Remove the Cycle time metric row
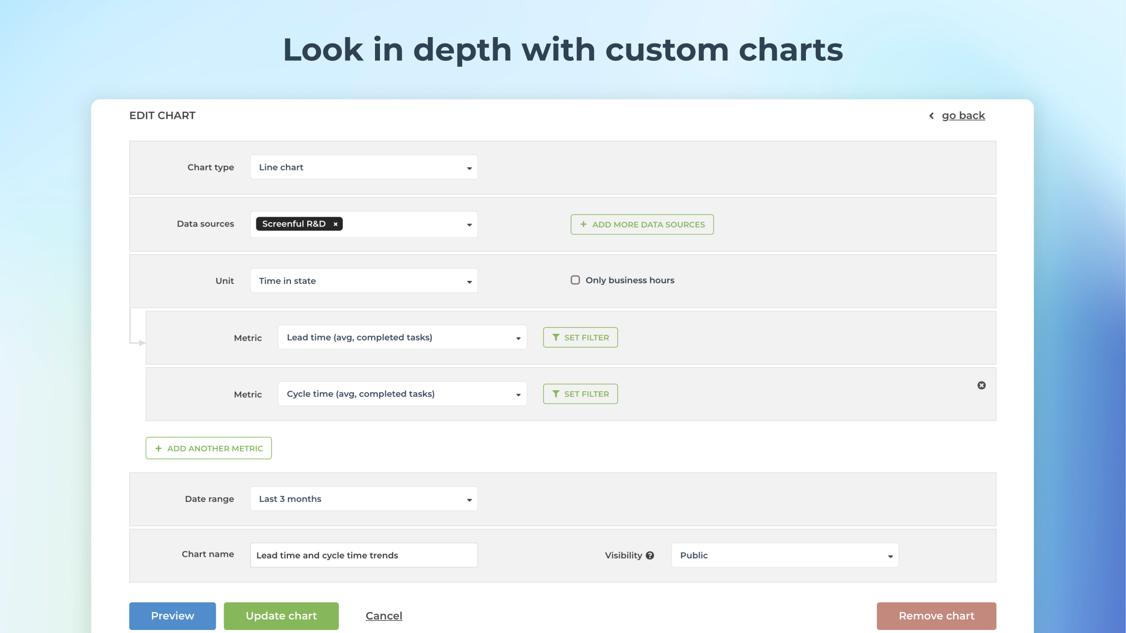This screenshot has width=1126, height=633. pos(982,385)
